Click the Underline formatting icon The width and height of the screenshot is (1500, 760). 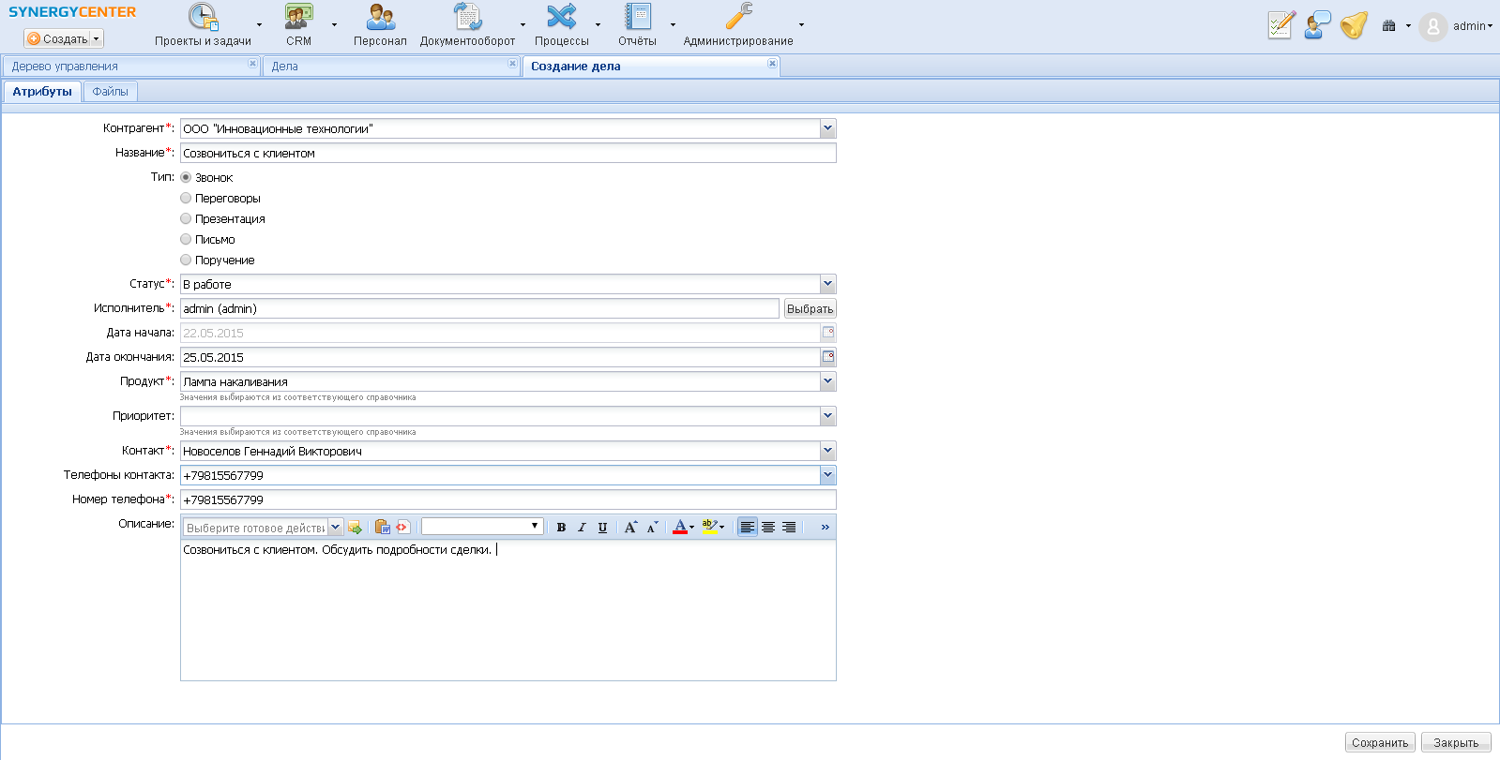pyautogui.click(x=602, y=528)
